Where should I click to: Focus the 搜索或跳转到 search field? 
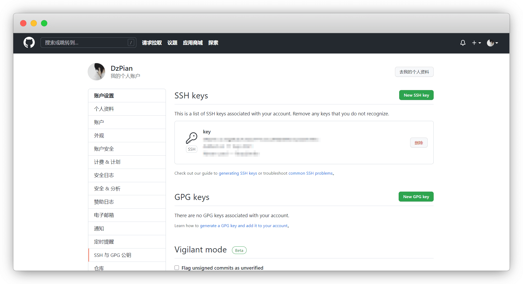point(84,43)
